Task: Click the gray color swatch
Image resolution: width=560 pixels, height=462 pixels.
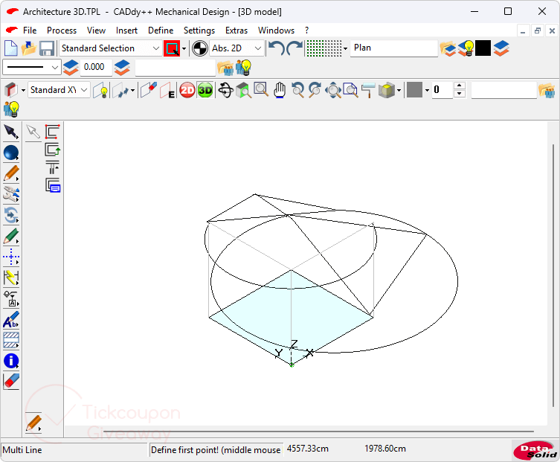Action: [415, 90]
